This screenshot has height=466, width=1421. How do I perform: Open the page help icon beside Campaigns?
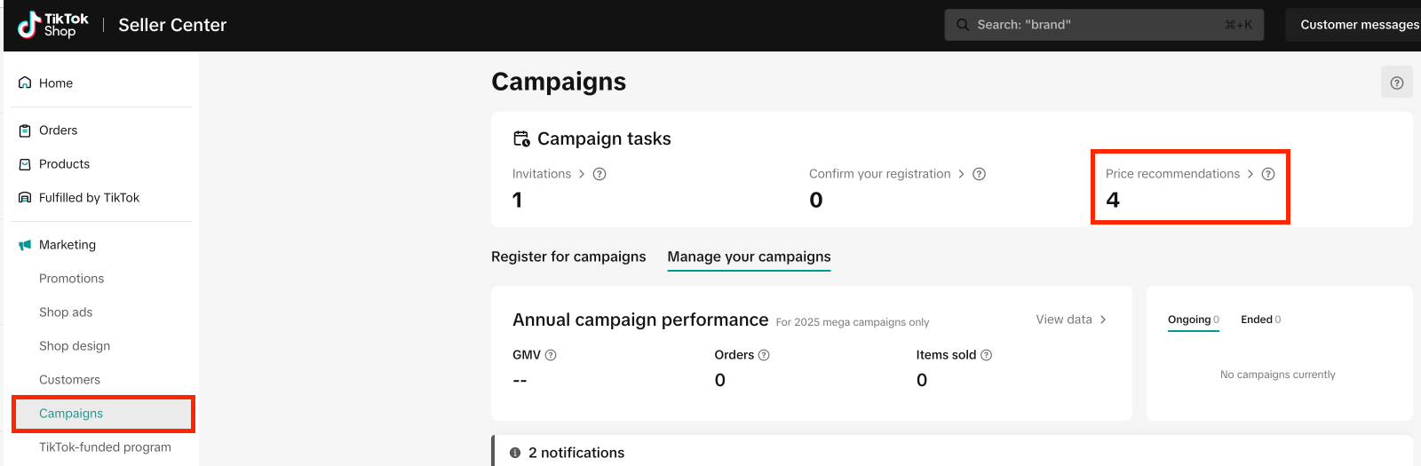point(1396,83)
